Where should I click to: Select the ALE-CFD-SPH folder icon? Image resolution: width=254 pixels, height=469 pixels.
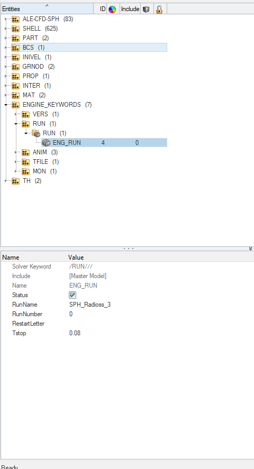(15, 19)
